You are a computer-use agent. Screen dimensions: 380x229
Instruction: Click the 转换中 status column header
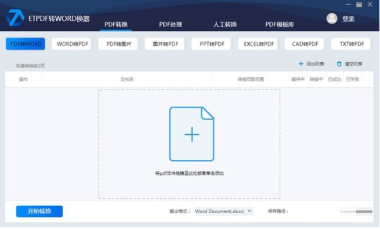(316, 80)
